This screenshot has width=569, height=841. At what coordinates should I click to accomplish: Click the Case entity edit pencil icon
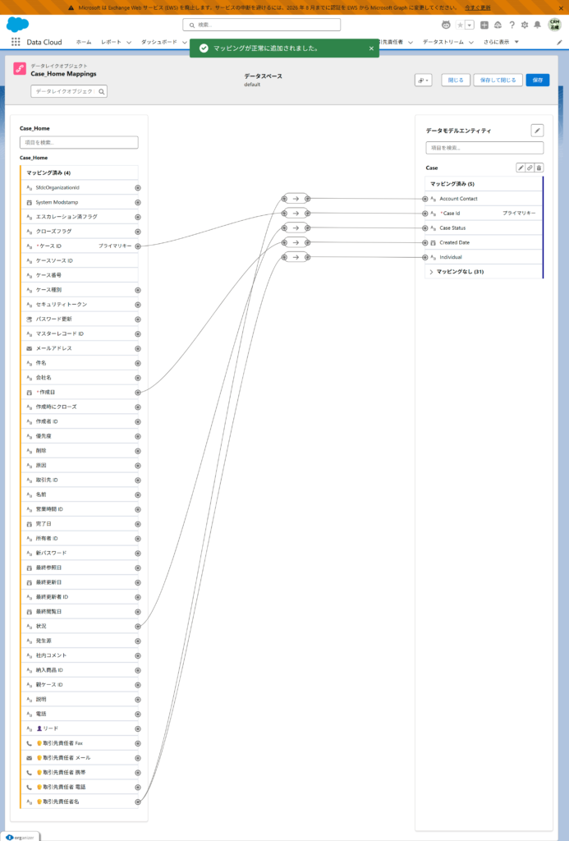521,168
